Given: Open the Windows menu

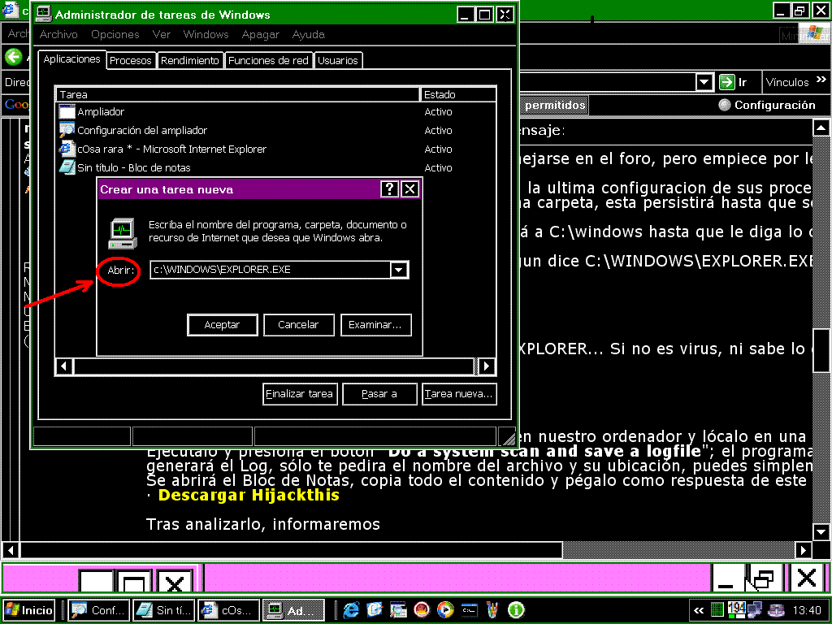Looking at the screenshot, I should pyautogui.click(x=206, y=34).
